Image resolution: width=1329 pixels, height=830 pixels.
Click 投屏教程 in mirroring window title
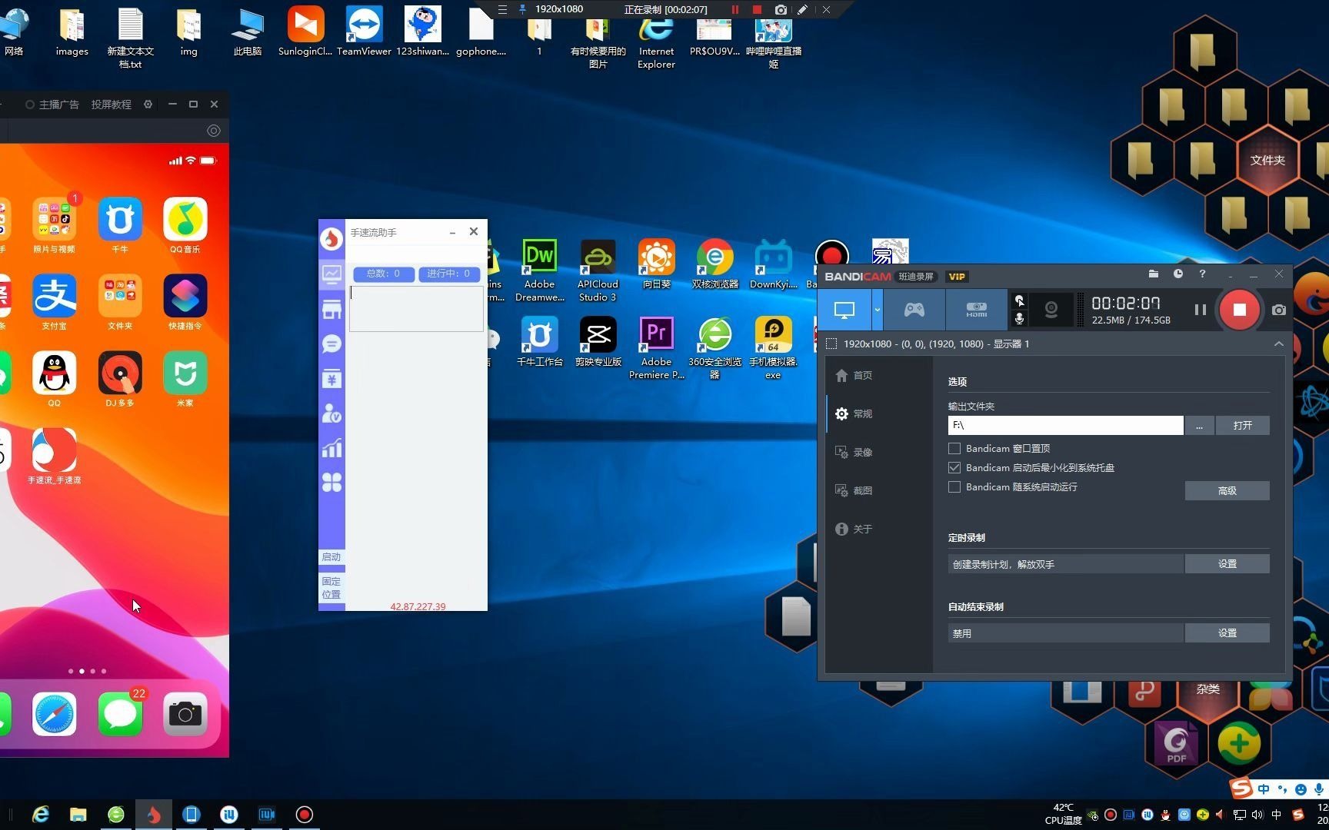(x=111, y=105)
